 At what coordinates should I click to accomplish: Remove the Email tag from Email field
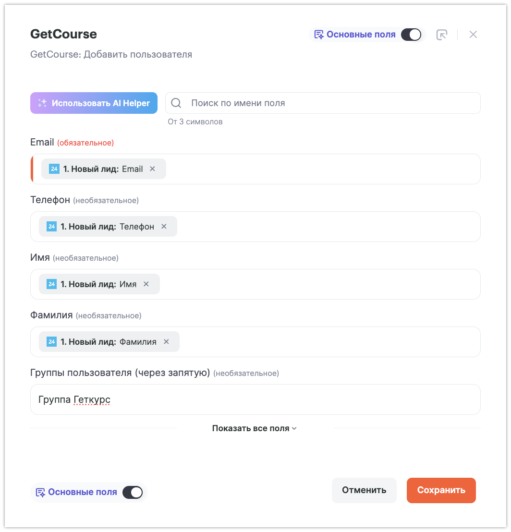pos(153,169)
